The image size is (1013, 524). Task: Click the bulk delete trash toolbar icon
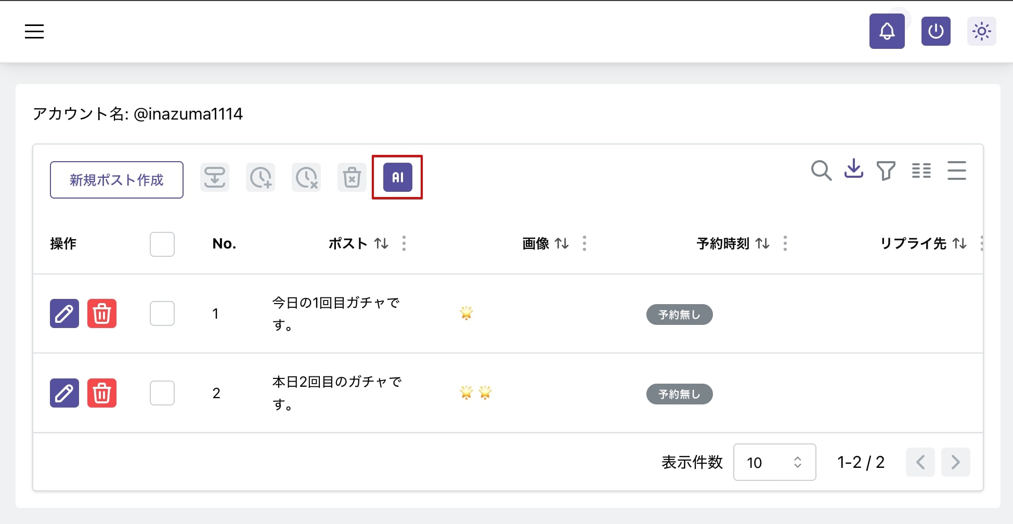(x=352, y=177)
